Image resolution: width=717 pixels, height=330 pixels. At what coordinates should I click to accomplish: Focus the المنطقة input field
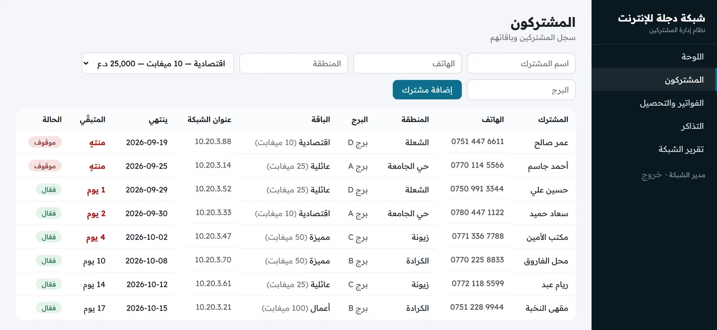coord(294,64)
